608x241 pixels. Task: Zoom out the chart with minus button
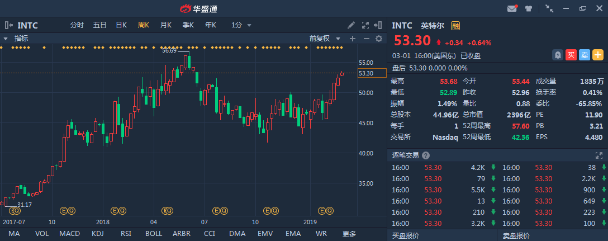click(366, 39)
